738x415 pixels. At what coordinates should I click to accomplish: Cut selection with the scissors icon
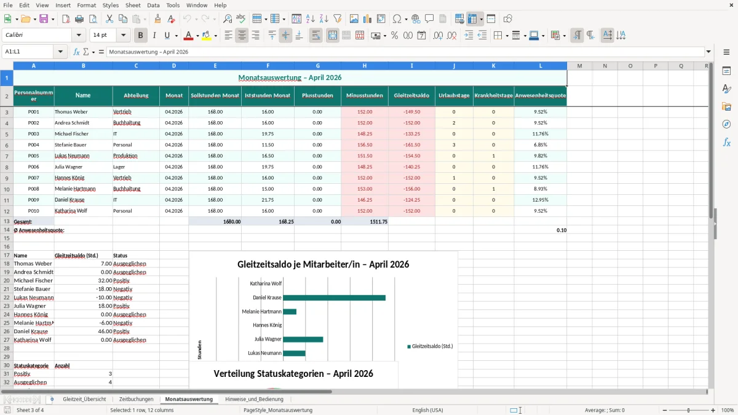pos(109,19)
